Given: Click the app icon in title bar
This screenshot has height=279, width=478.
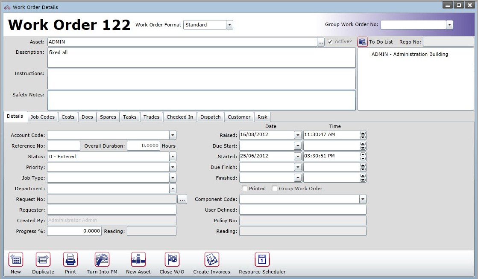Looking at the screenshot, I should click(7, 7).
